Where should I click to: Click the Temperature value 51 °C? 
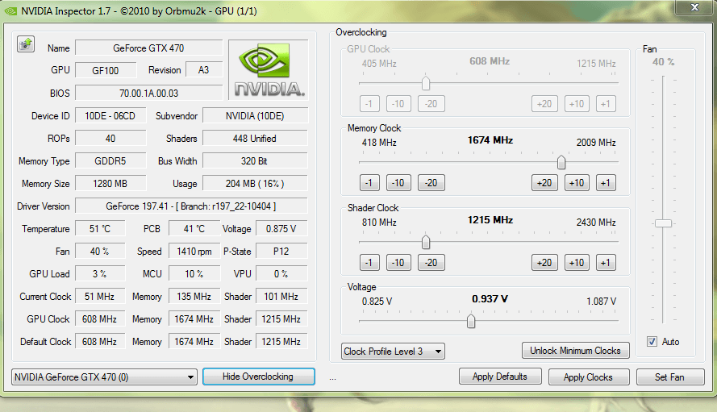click(x=100, y=229)
